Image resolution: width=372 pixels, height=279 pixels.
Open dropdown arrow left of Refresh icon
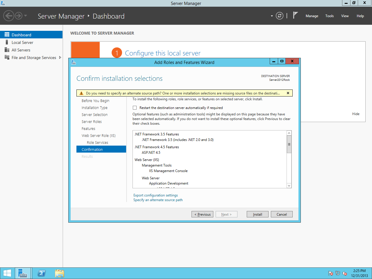coord(272,16)
